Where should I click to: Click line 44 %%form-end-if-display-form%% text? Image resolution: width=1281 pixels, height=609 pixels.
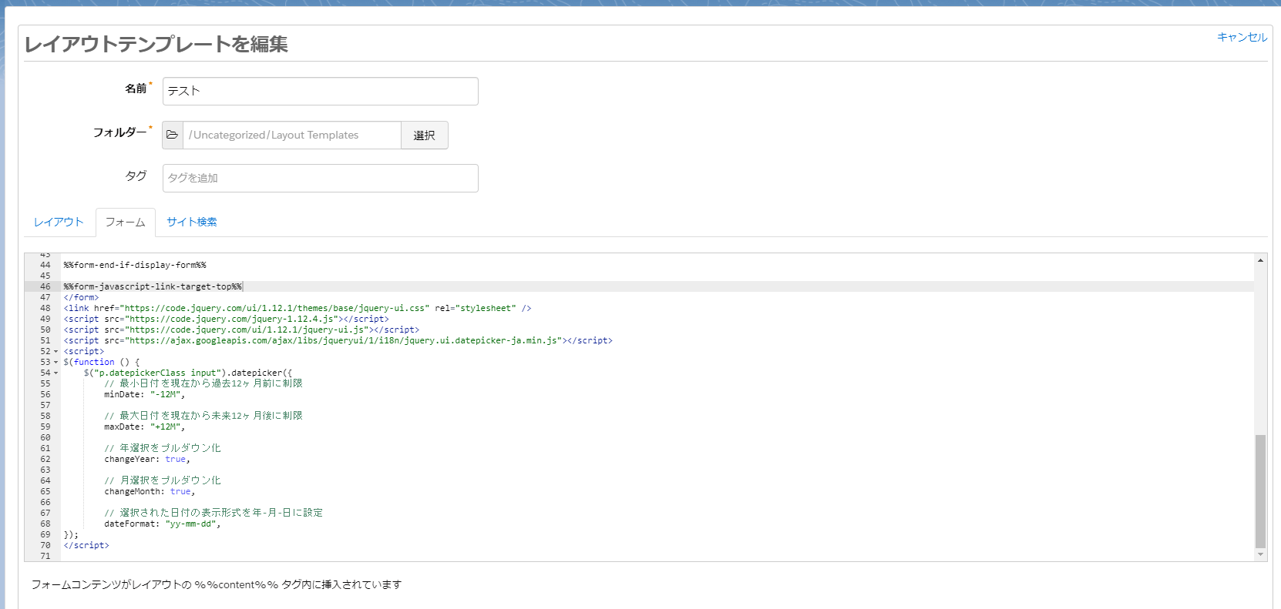pos(135,265)
